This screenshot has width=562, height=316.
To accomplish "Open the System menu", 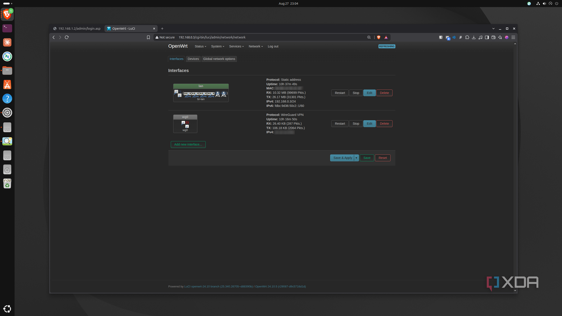I will click(218, 46).
